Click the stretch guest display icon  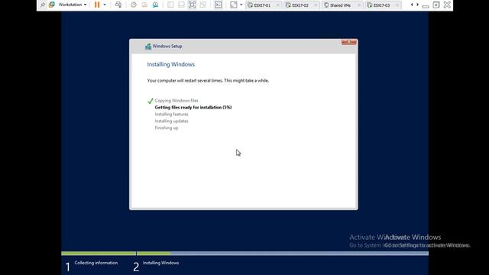(x=234, y=5)
